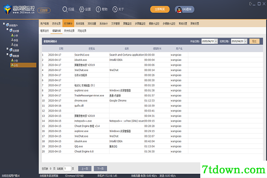
Task: Switch to the 历史记录 tab
Action: click(57, 24)
